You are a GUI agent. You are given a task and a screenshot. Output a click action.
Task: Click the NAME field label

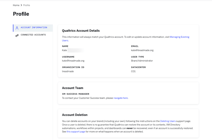pyautogui.click(x=65, y=46)
